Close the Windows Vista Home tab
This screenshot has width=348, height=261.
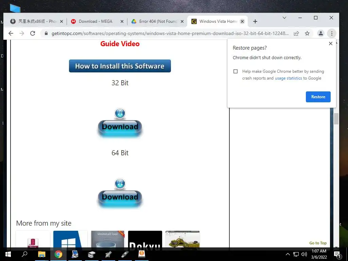coord(242,21)
